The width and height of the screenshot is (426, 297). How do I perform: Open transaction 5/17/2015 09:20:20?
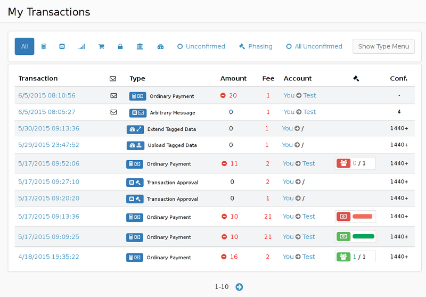click(x=48, y=198)
